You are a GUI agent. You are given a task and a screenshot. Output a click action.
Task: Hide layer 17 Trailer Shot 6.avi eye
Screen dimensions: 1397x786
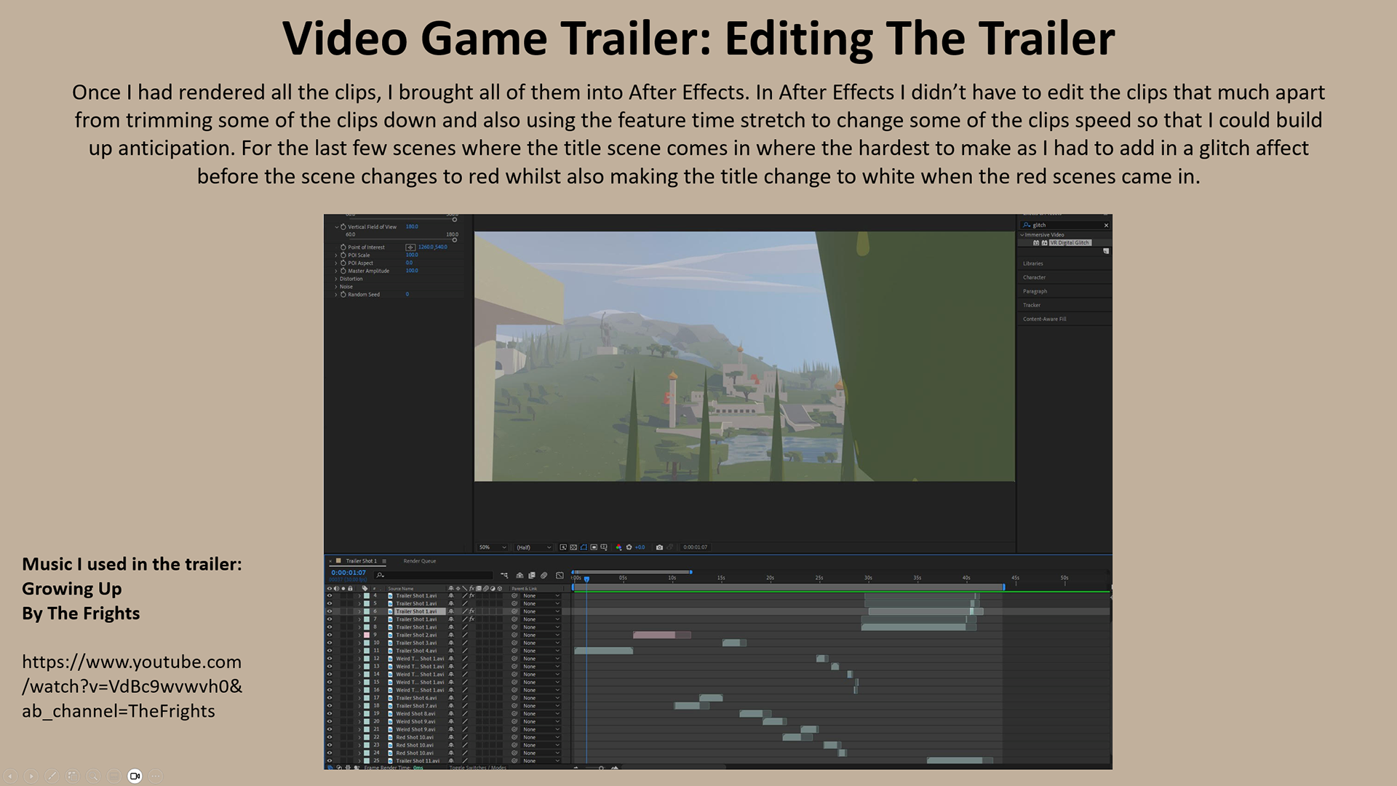(x=330, y=698)
